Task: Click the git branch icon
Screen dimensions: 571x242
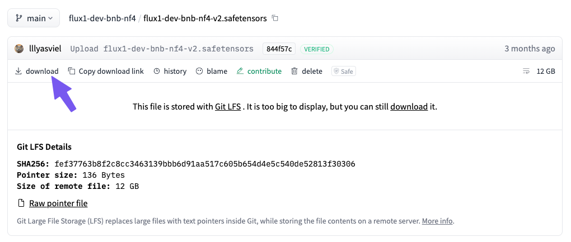Action: click(x=19, y=18)
